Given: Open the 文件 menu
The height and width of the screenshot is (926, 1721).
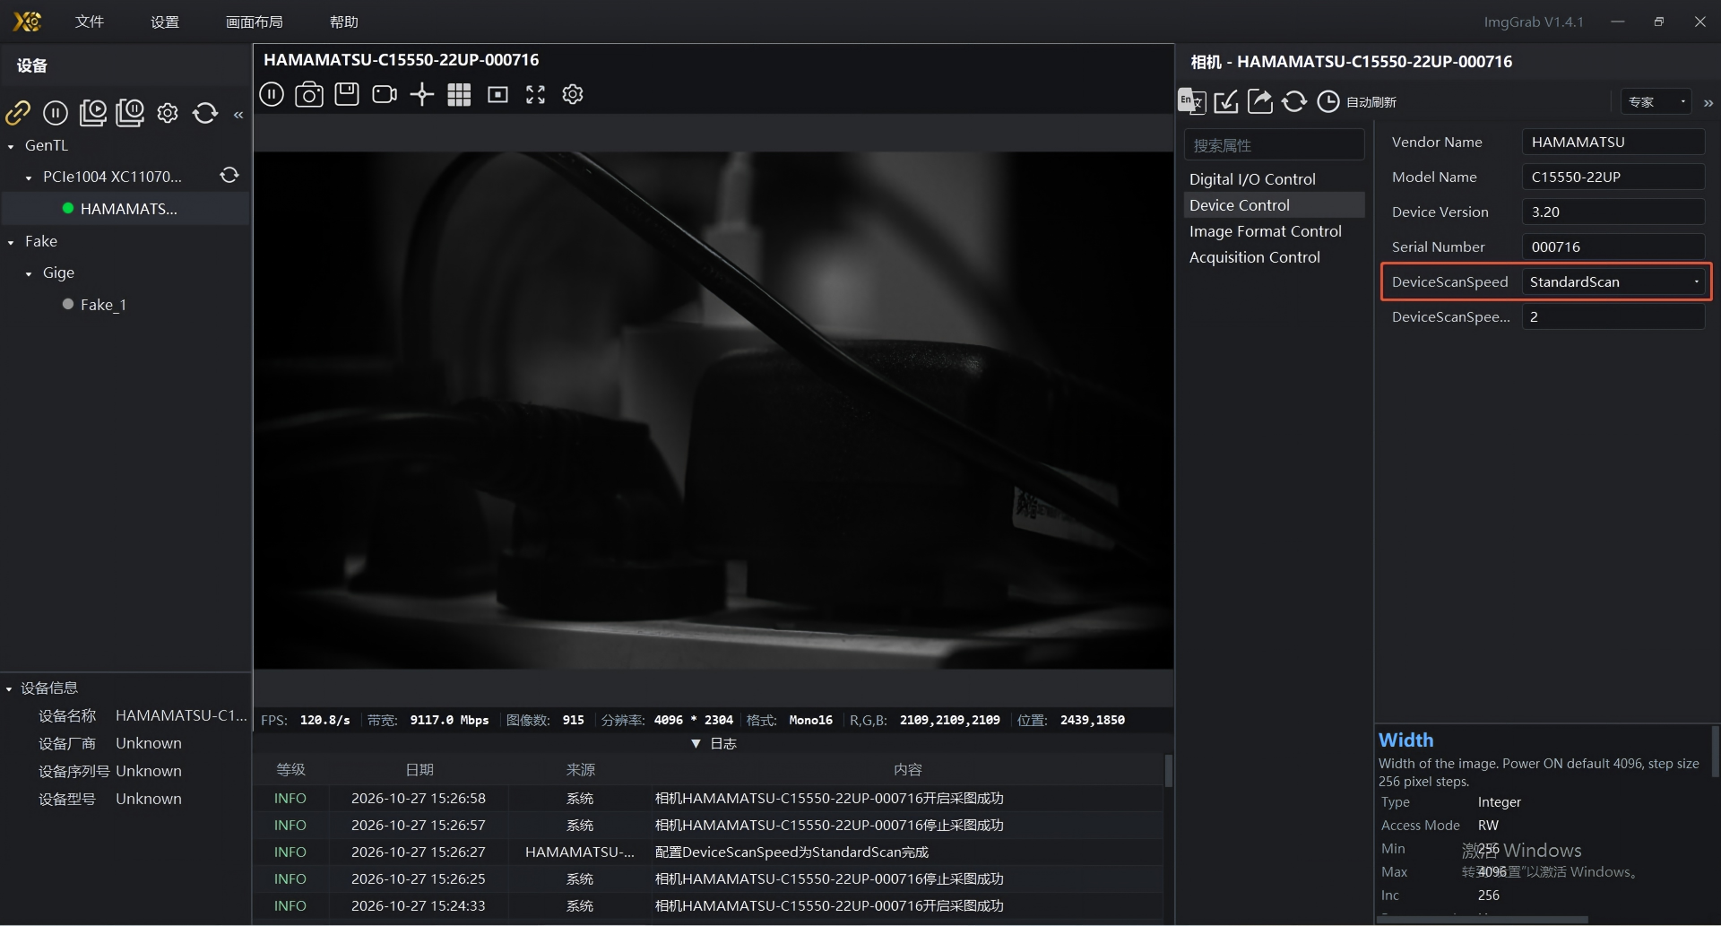Looking at the screenshot, I should click(90, 22).
